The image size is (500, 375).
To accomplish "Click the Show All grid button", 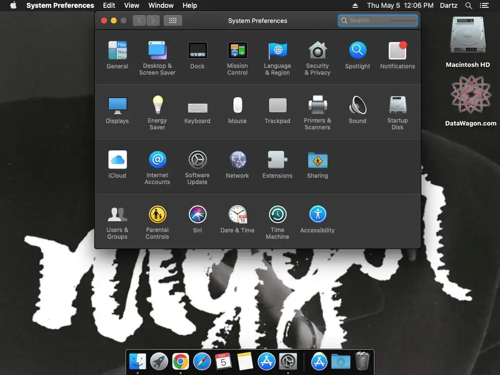I will (173, 21).
